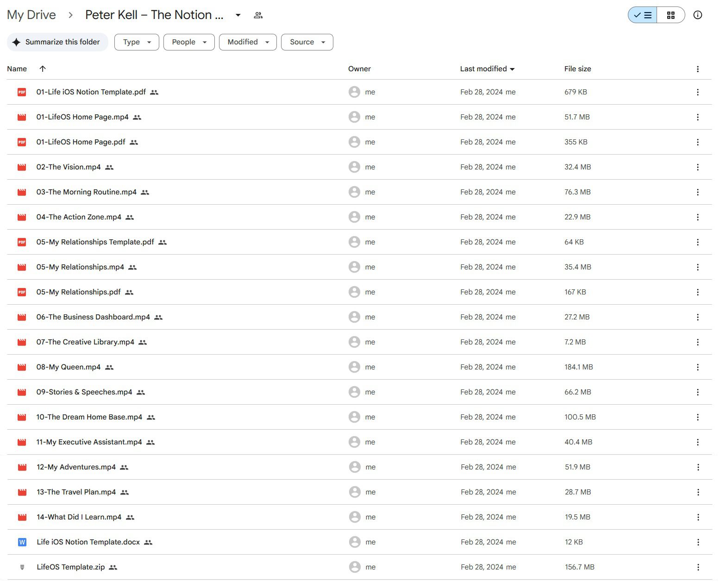Go to My Drive breadcrumb
This screenshot has height=582, width=720.
click(31, 15)
